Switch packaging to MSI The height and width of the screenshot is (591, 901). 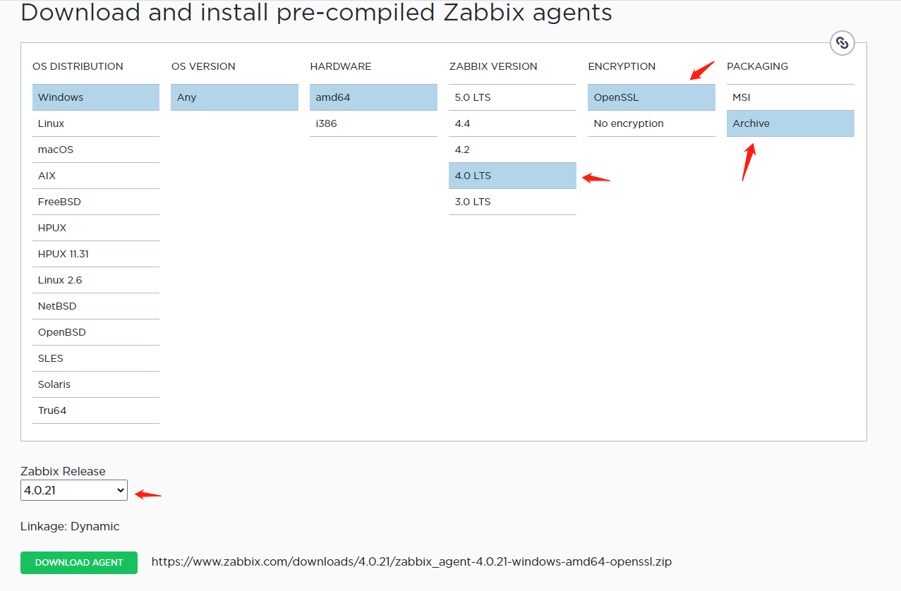click(x=790, y=97)
